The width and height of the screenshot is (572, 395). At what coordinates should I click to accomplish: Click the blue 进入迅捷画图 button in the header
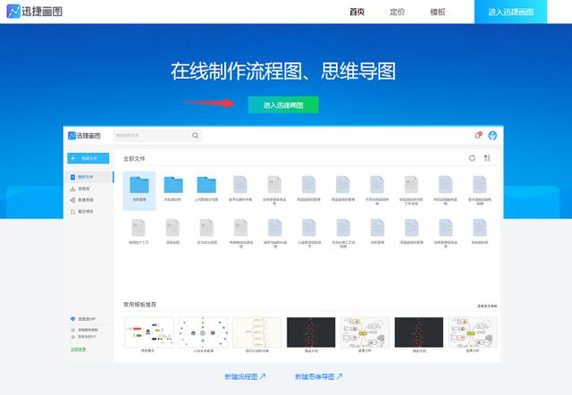pyautogui.click(x=510, y=12)
